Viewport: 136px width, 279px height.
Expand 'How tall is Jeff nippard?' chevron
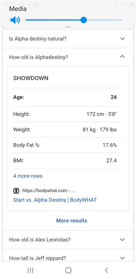click(122, 258)
